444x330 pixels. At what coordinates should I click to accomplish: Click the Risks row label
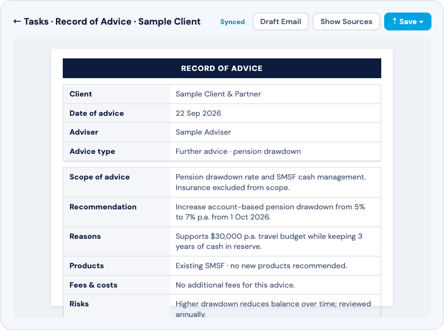tap(79, 303)
